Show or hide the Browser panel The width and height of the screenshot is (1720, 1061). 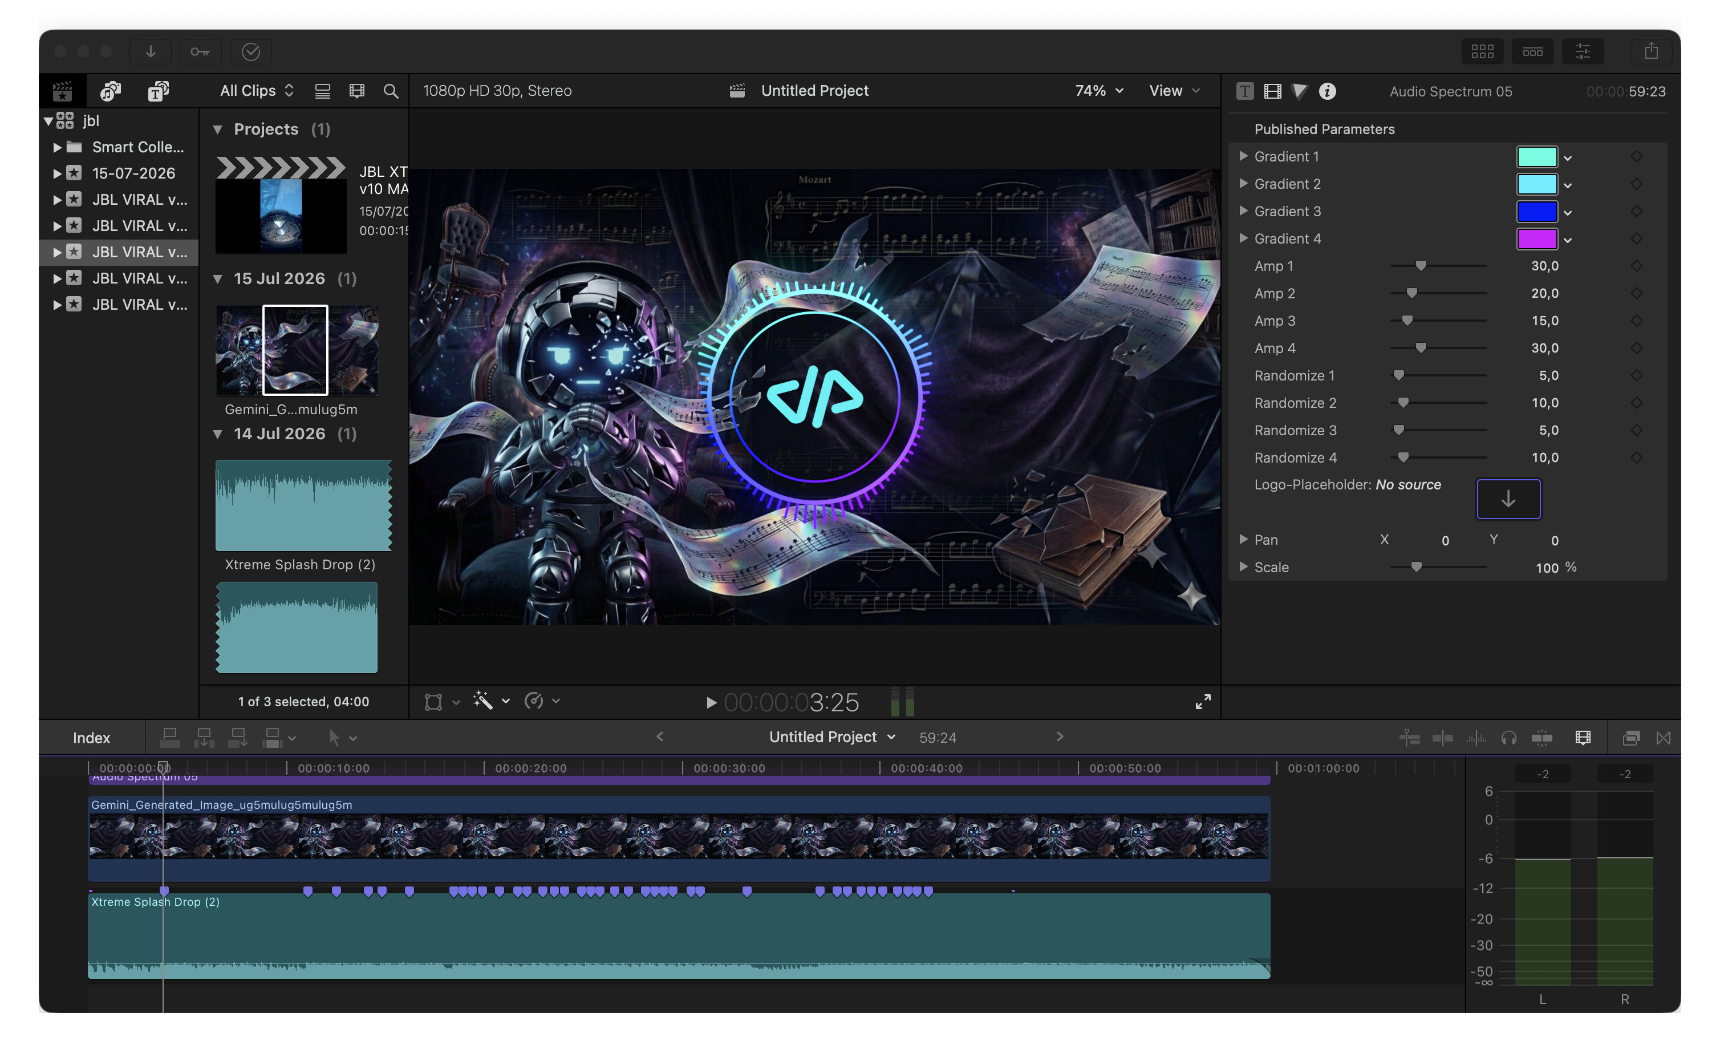point(1482,51)
